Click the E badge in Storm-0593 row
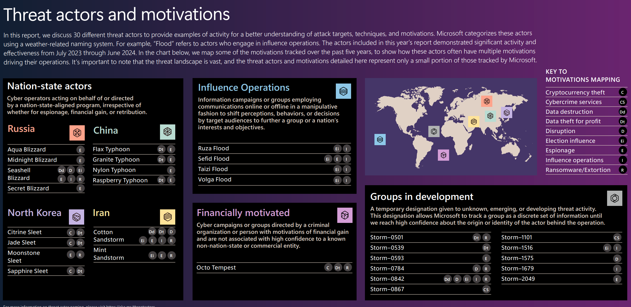Viewport: 631px width, 307px height. 486,258
